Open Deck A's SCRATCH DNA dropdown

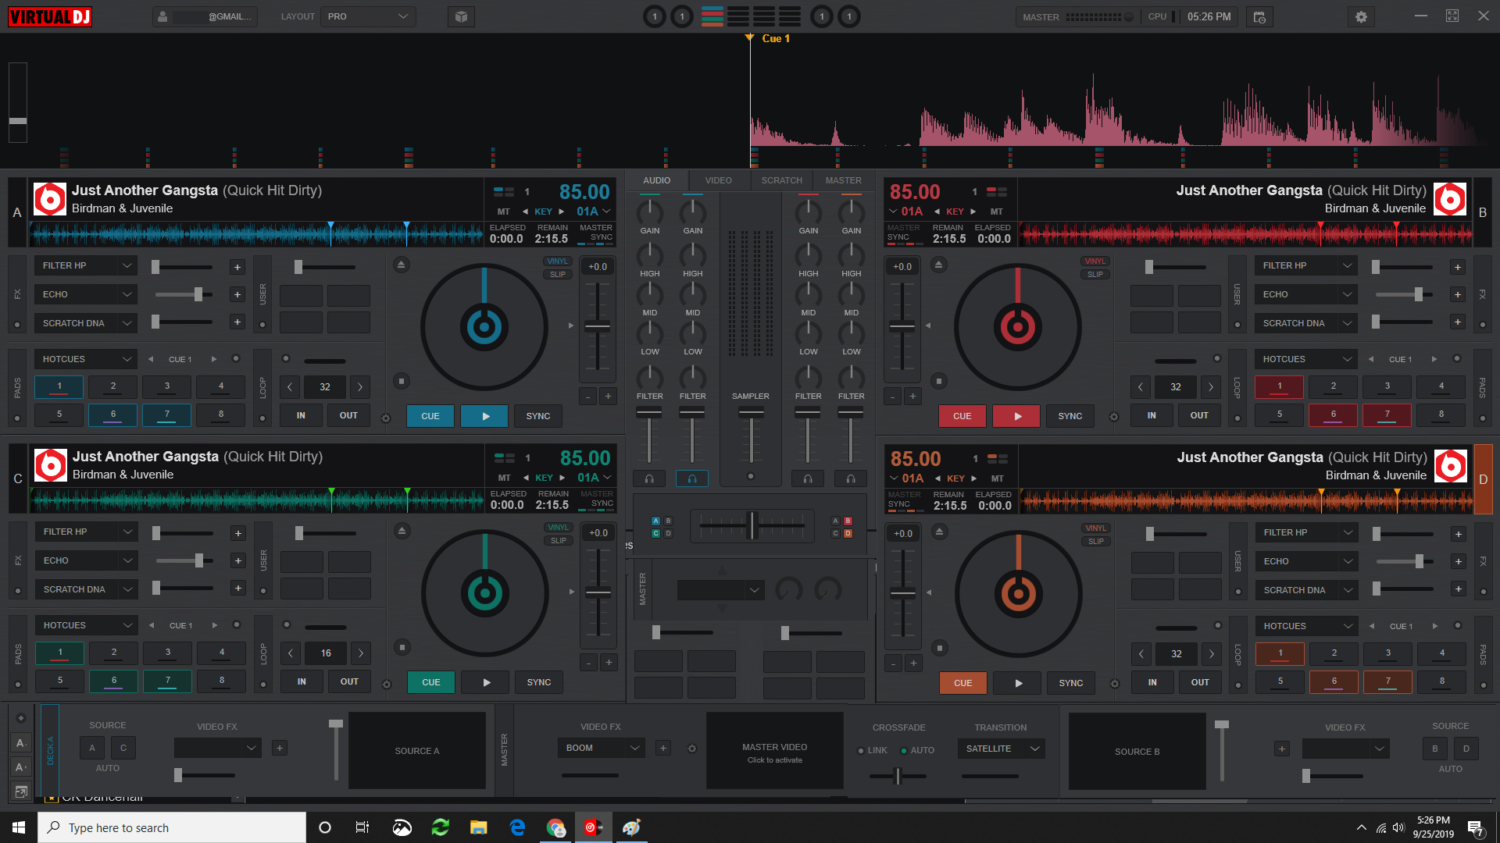(86, 323)
